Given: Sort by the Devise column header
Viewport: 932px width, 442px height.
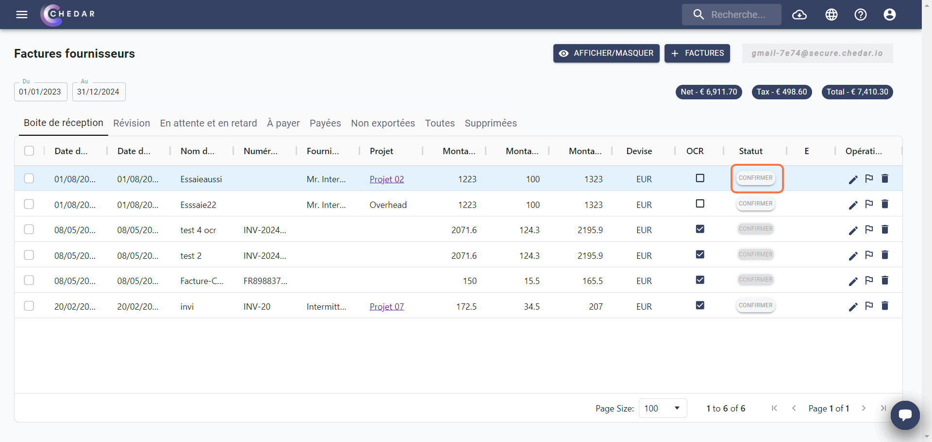Looking at the screenshot, I should click(x=639, y=151).
